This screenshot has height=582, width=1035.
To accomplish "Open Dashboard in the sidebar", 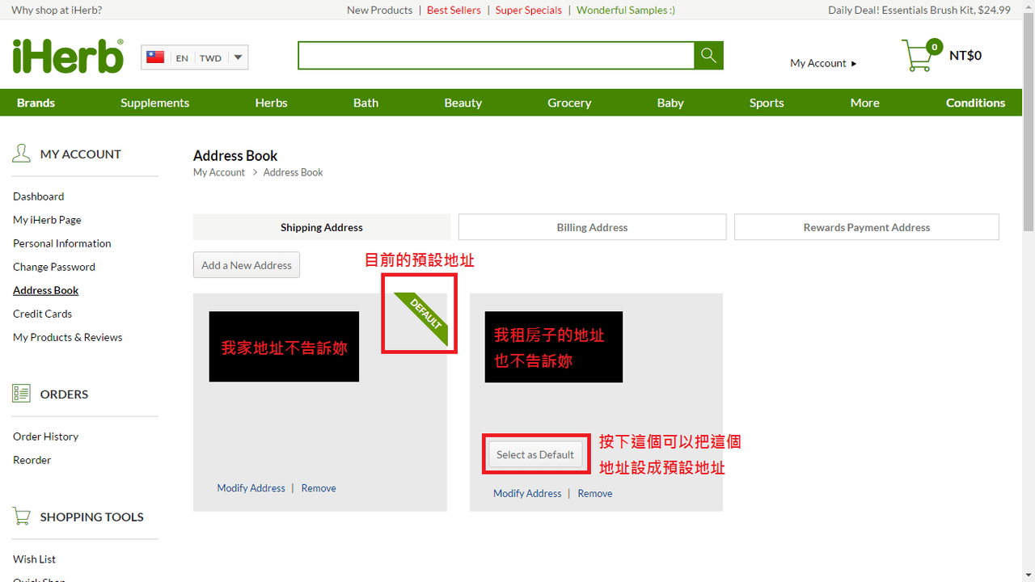I will (x=39, y=196).
